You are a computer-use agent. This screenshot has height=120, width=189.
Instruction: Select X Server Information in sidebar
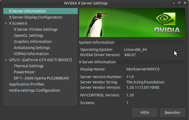[27, 11]
